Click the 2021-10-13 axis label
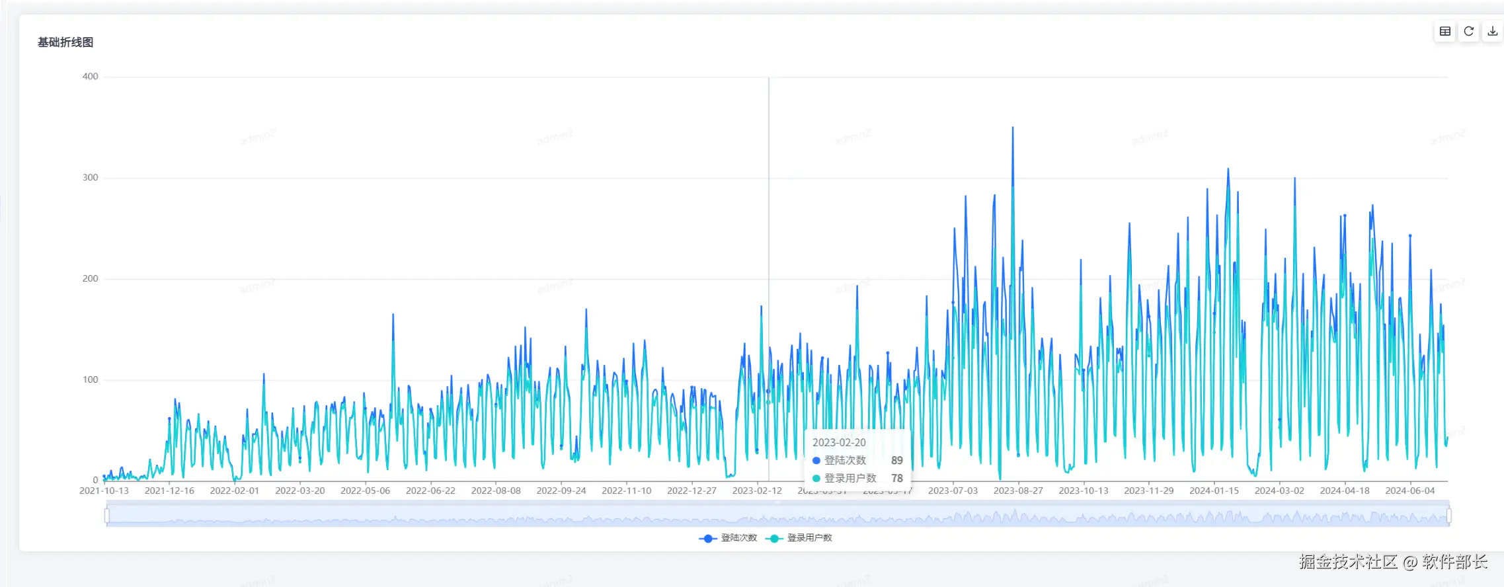This screenshot has height=587, width=1504. 104,490
